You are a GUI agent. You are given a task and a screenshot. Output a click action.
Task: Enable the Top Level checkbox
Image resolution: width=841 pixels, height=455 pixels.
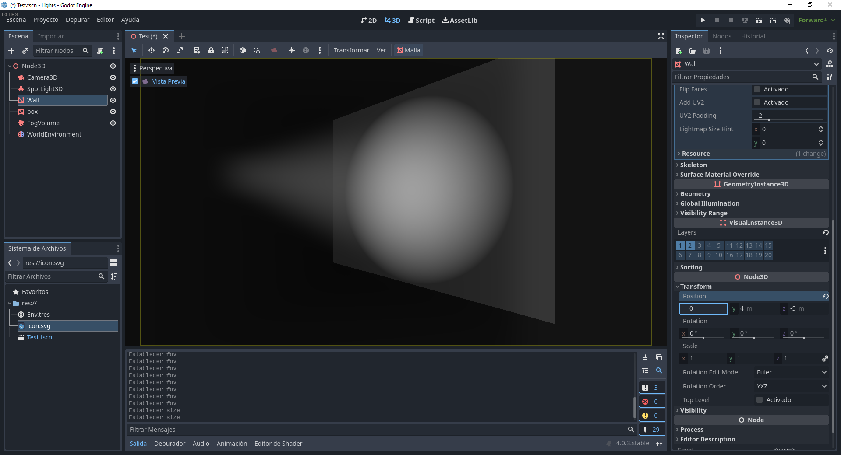pyautogui.click(x=760, y=400)
